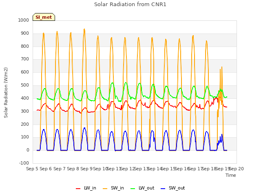Click the 0 y-axis tick label
This screenshot has width=261, height=196.
28,150
